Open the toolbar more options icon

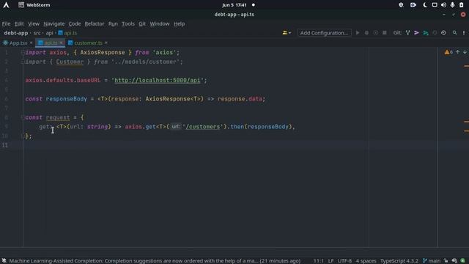(464, 32)
